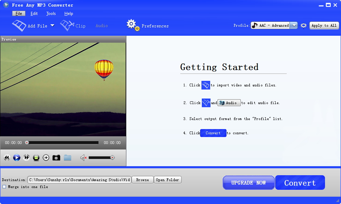
Task: Click Browse to change destination folder
Action: tap(142, 180)
